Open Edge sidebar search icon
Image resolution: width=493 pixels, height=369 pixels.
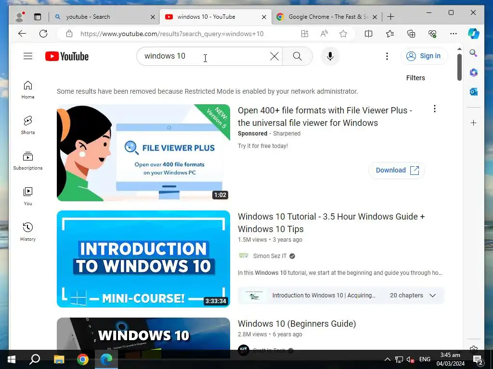[474, 53]
